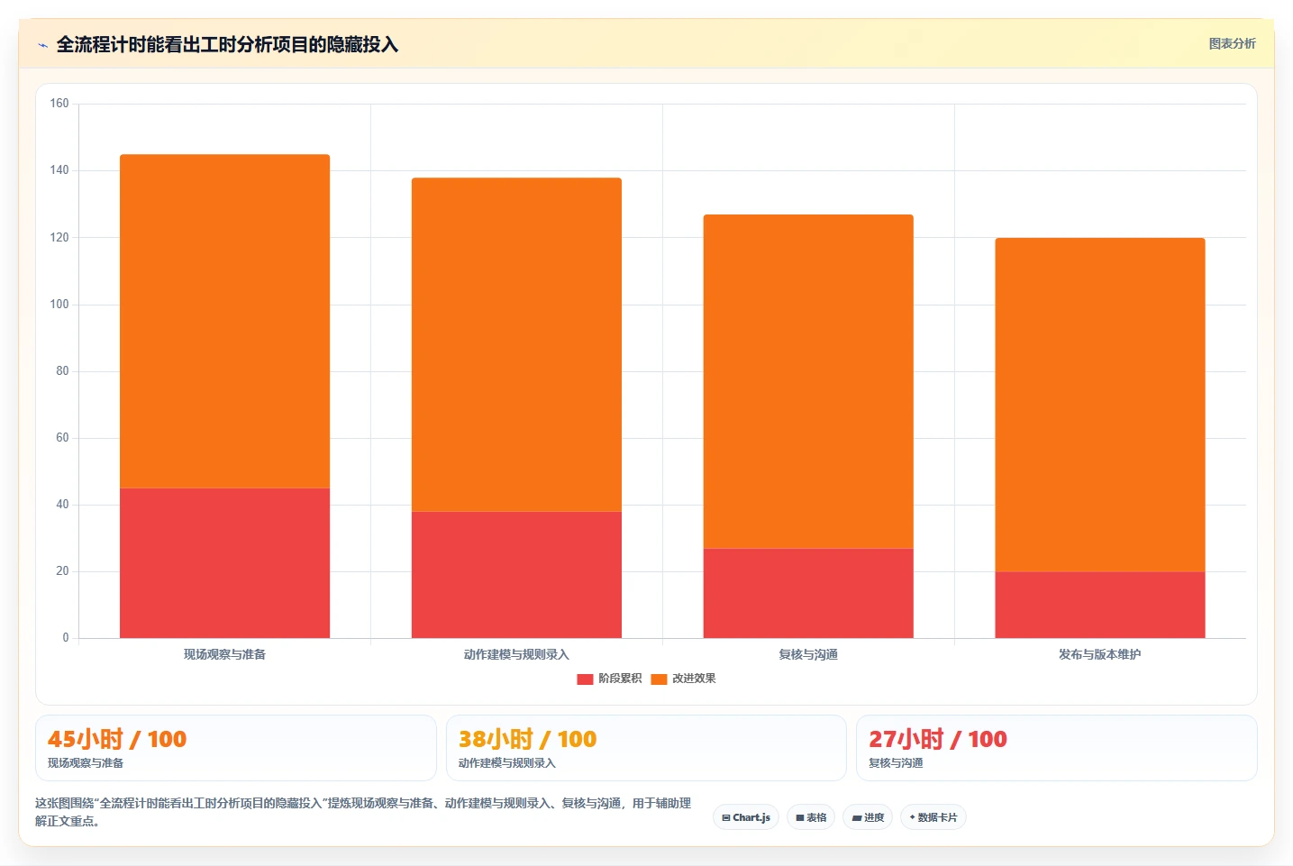Click the red bar segment for 动作建模与规则录入
This screenshot has height=866, width=1293.
click(516, 575)
